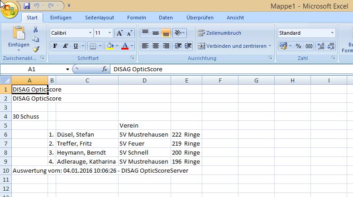Click the cut scissors icon
This screenshot has width=353, height=197.
[x=35, y=29]
